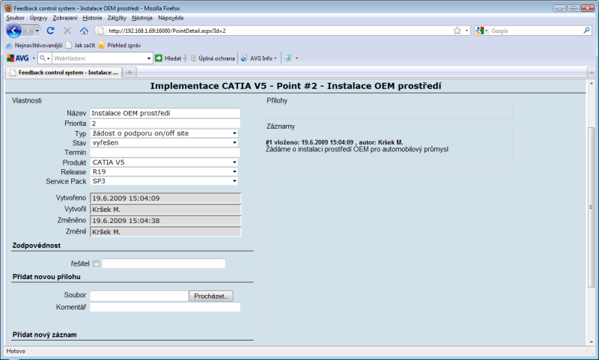This screenshot has height=360, width=599.
Task: Open the Záložky menu
Action: tap(117, 18)
